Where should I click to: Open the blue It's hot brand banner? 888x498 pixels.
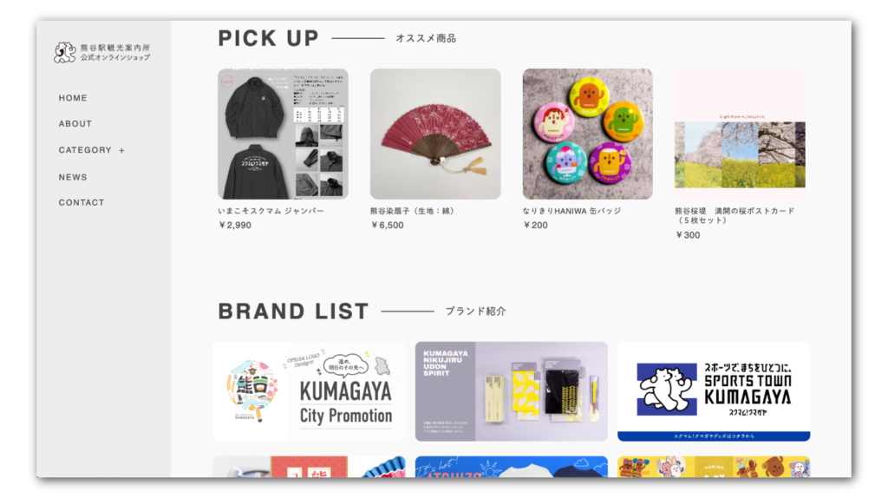512,467
